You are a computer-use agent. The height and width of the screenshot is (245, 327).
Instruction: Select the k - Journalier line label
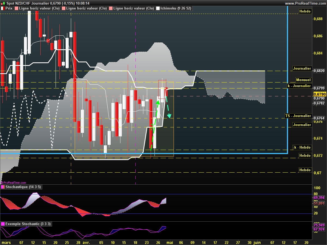(x=299, y=86)
